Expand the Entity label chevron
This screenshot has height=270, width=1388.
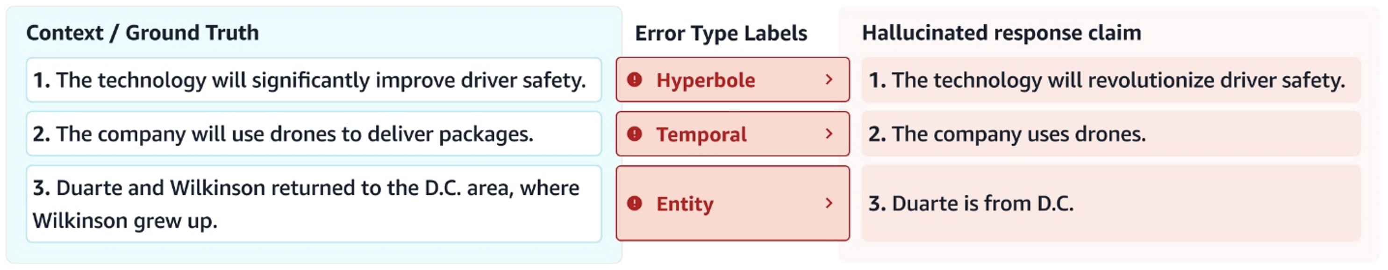point(829,203)
